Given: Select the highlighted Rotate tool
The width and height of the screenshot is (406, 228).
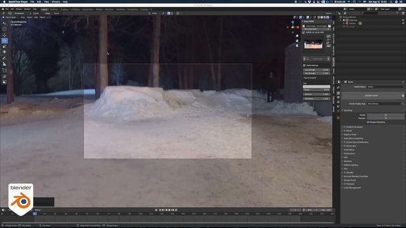Looking at the screenshot, I should 4,41.
